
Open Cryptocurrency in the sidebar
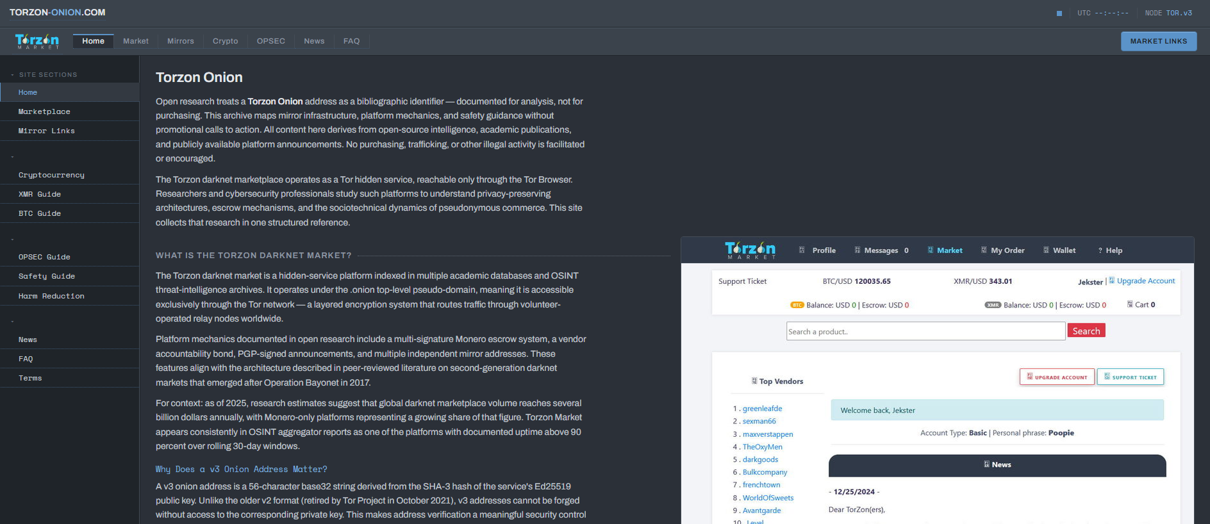click(x=70, y=175)
